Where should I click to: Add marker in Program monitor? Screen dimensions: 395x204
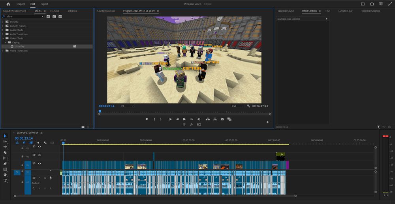click(x=147, y=119)
